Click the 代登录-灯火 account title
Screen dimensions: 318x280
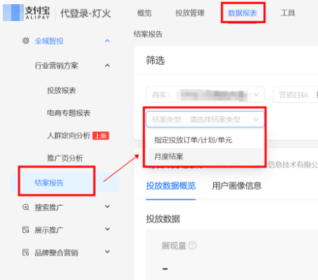point(85,13)
